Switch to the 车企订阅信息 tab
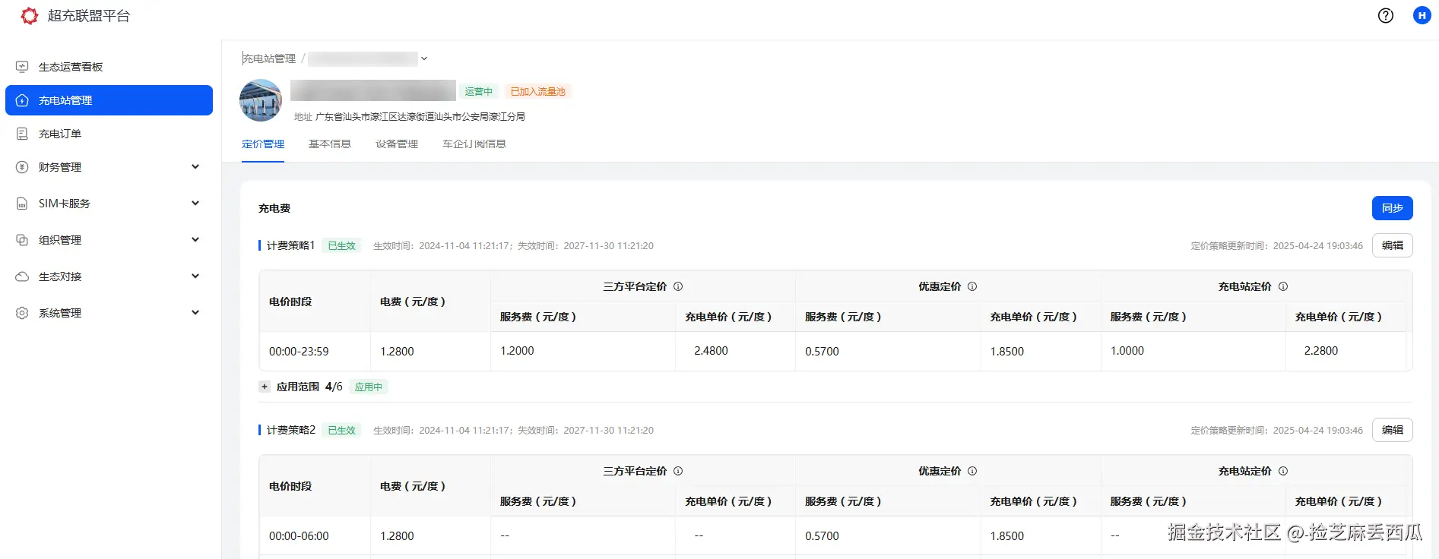 tap(474, 144)
